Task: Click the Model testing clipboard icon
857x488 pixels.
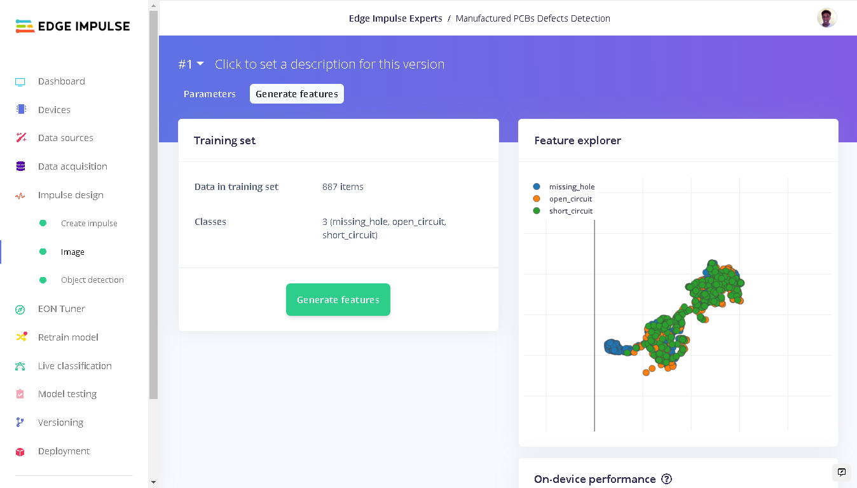Action: tap(20, 394)
